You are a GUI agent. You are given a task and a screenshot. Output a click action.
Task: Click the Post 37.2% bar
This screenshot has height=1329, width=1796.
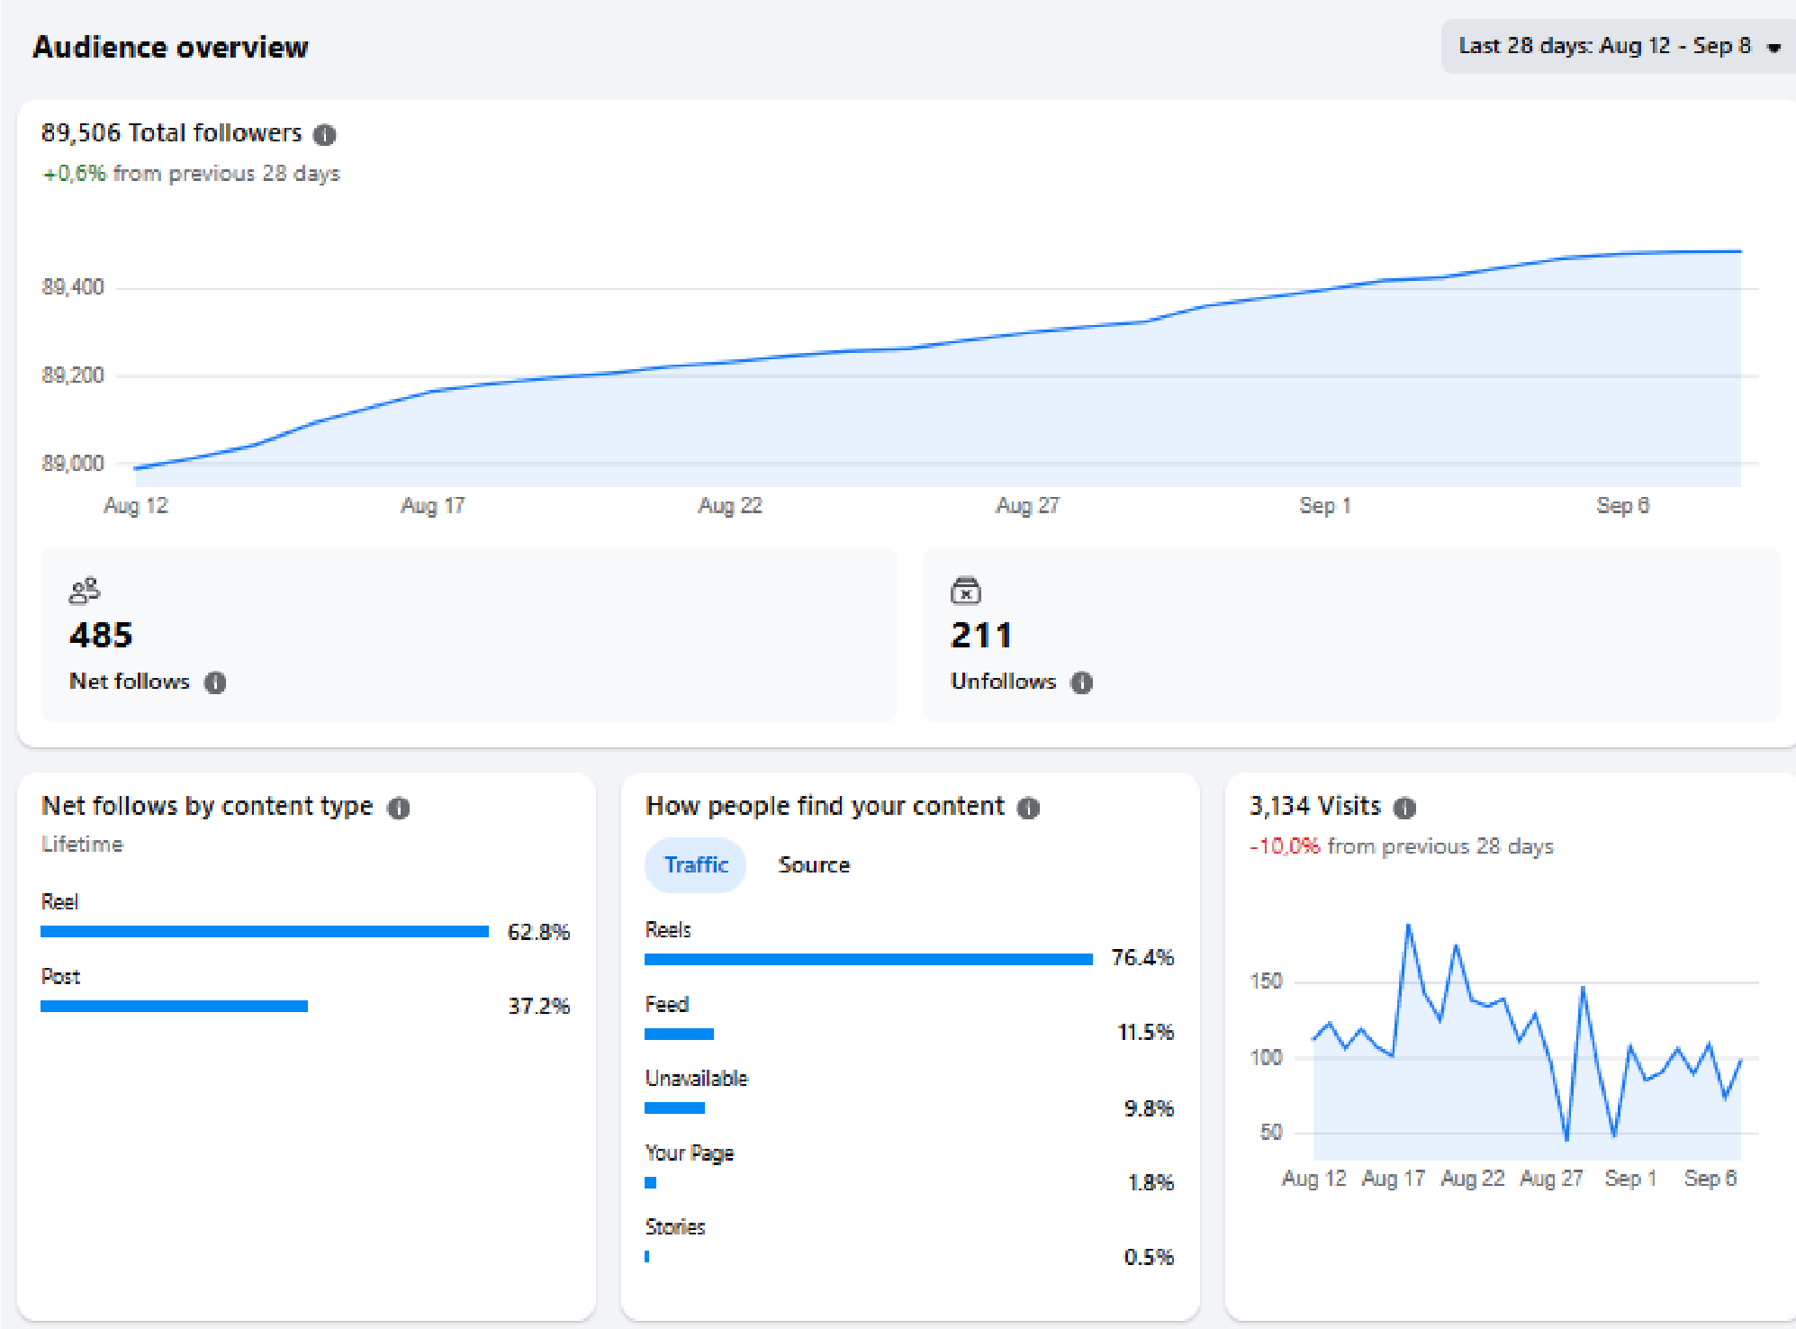tap(175, 1006)
